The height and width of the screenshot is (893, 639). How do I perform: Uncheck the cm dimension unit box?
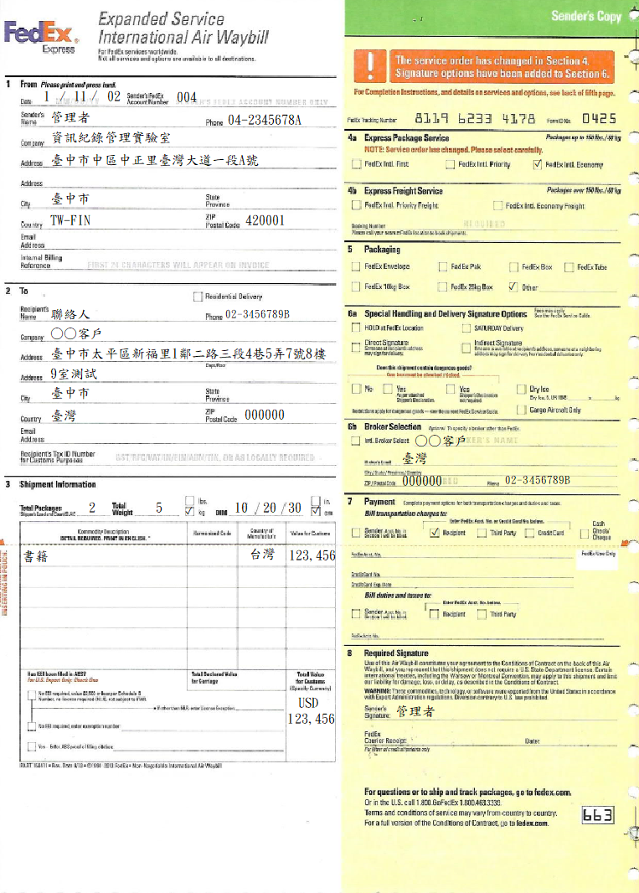(316, 512)
